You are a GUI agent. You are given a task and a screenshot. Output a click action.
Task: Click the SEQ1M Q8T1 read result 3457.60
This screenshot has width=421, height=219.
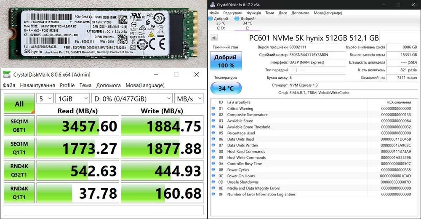coord(78,126)
